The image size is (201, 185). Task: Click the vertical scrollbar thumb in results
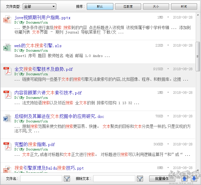click(x=198, y=56)
